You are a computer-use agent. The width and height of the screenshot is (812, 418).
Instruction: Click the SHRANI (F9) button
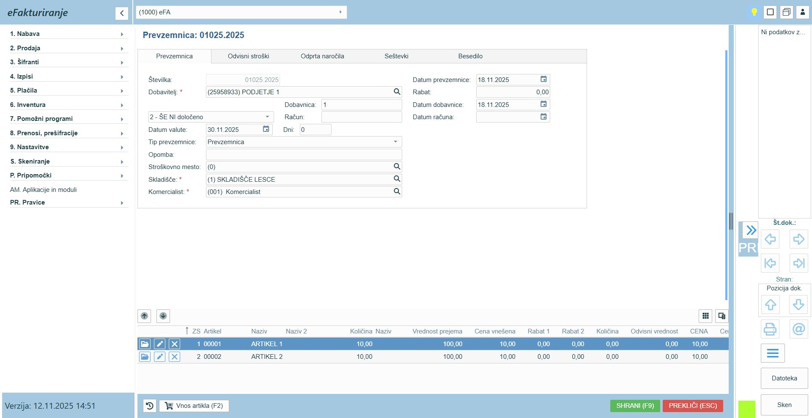tap(635, 406)
